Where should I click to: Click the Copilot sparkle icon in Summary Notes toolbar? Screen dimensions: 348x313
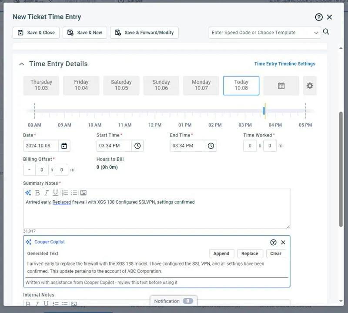(28, 193)
